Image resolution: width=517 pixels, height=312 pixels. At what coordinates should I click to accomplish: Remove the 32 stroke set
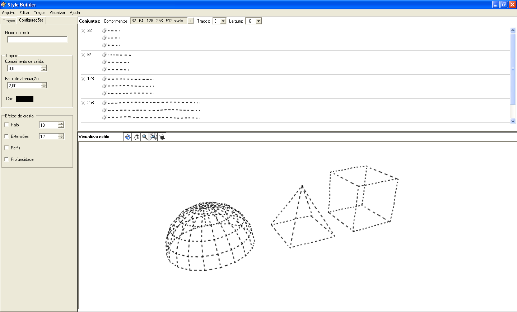tap(83, 31)
